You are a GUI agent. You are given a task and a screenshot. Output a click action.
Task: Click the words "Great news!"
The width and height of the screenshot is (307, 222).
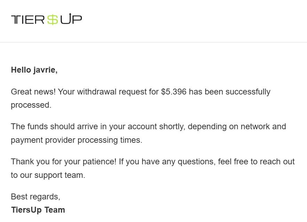(x=33, y=92)
